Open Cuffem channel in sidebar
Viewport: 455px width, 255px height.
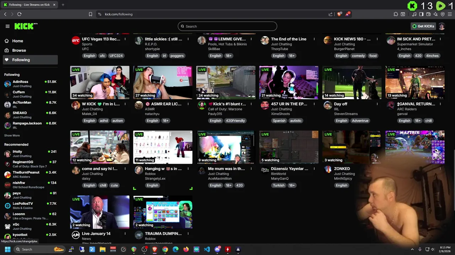30,94
